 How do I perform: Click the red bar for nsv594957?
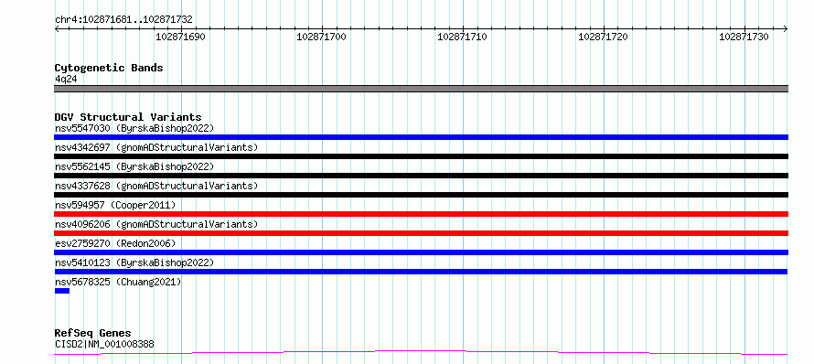click(x=421, y=214)
